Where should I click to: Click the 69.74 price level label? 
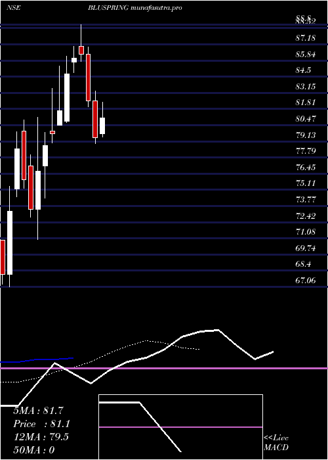[x=306, y=248]
